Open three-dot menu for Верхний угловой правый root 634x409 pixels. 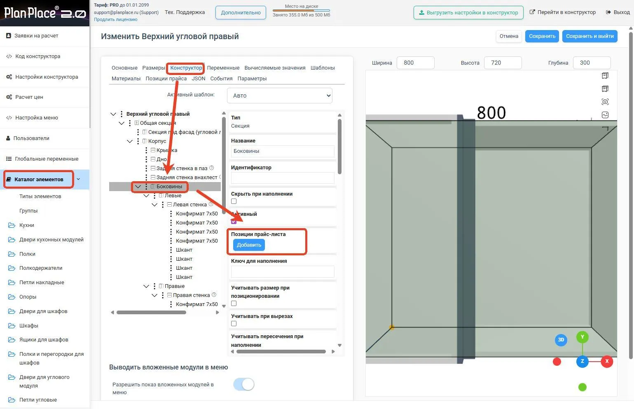tap(122, 114)
